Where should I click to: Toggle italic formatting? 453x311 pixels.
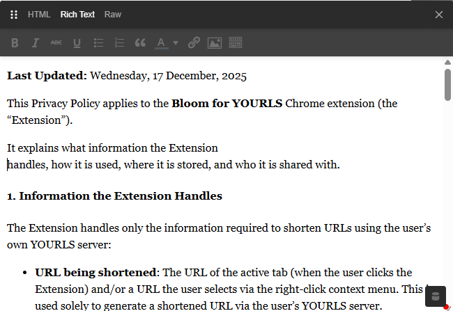point(35,43)
